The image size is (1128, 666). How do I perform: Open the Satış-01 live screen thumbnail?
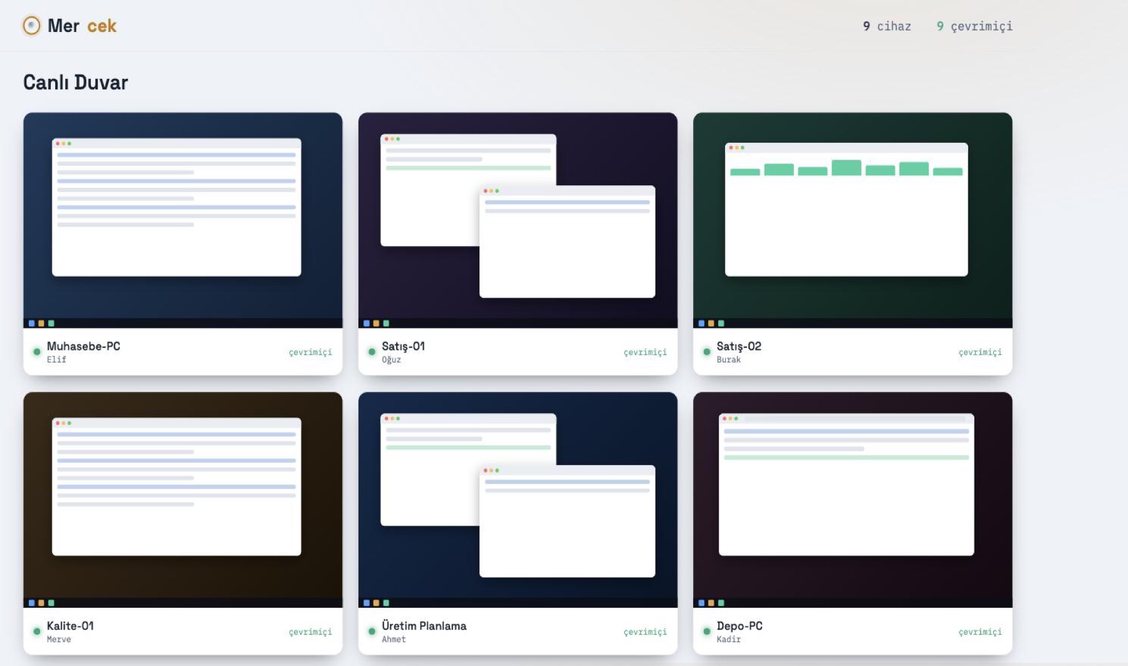click(x=518, y=220)
